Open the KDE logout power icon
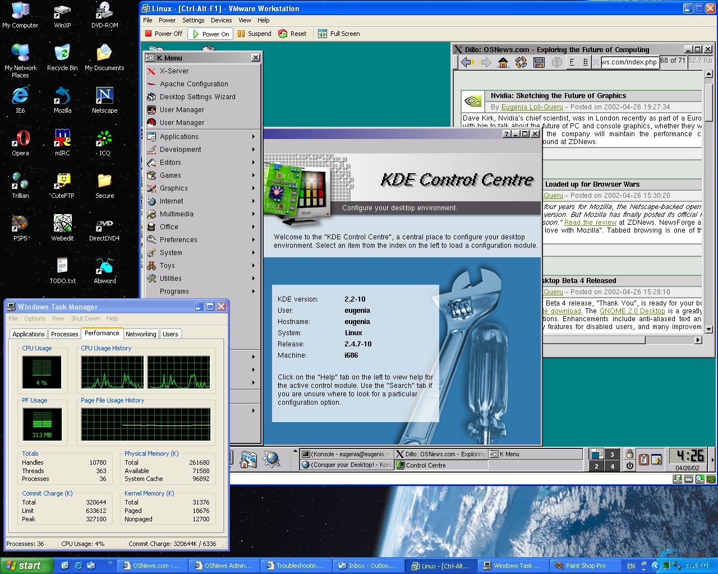 630,466
